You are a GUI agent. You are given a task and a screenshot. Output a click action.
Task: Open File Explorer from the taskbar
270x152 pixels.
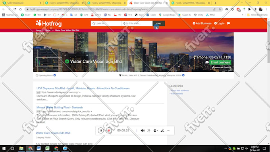(21, 148)
